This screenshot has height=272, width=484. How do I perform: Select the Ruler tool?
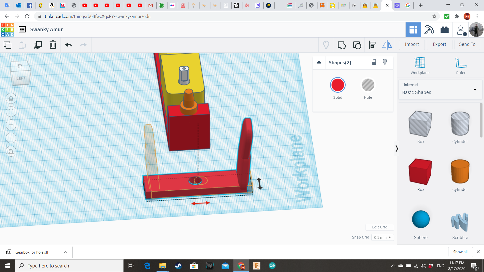tap(461, 65)
